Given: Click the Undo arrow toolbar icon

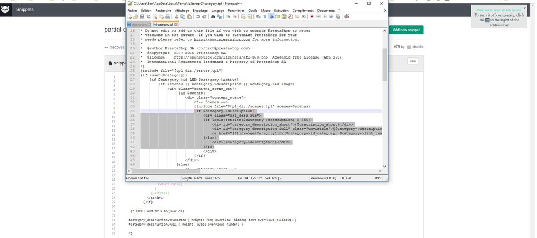Looking at the screenshot, I should [198, 17].
